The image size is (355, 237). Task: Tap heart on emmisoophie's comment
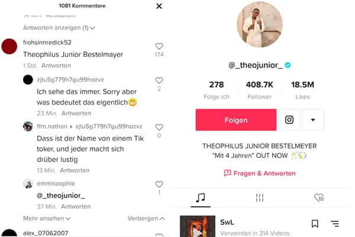159,184
